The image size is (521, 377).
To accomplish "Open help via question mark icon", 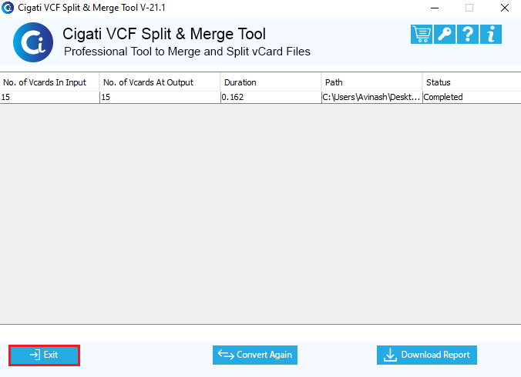I will pos(468,34).
